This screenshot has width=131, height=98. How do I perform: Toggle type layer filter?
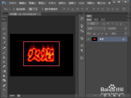(x=112, y=24)
